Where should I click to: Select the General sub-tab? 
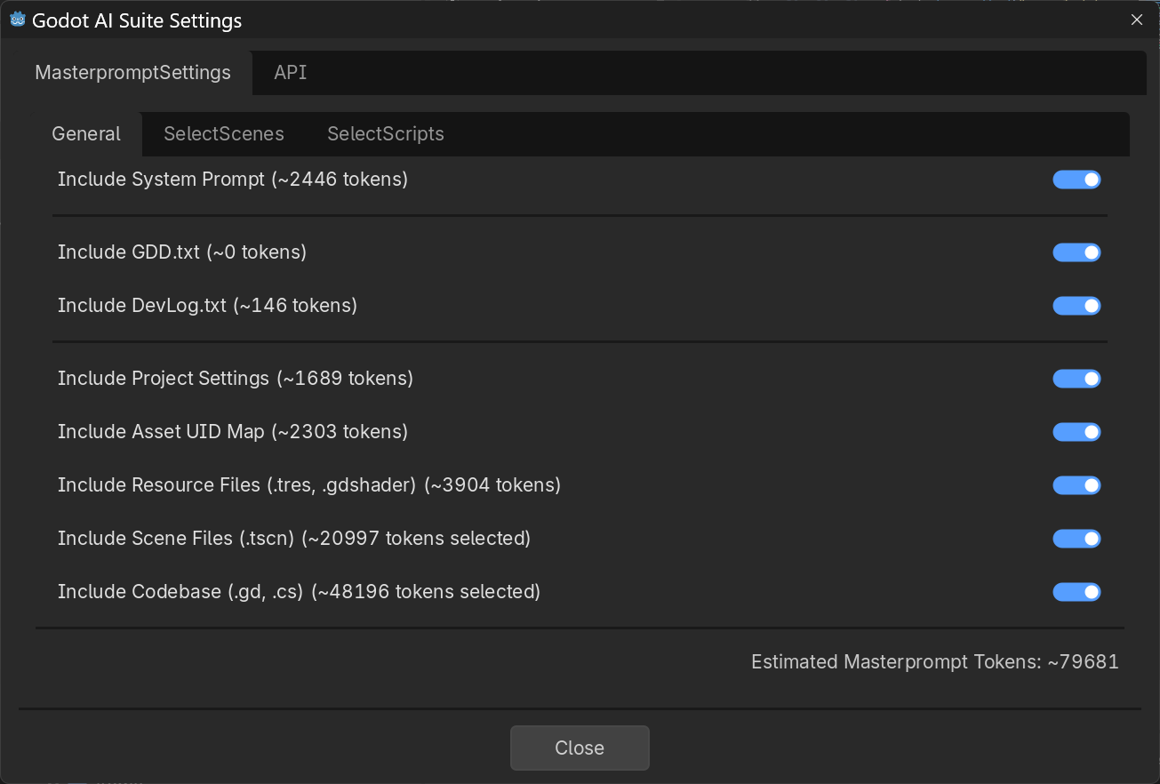tap(86, 134)
